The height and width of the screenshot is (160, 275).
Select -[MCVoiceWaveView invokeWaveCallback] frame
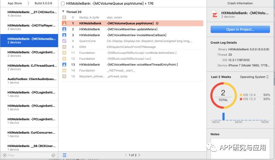click(x=136, y=35)
